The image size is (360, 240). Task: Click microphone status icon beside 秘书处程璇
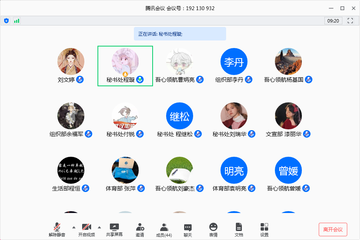pos(140,79)
